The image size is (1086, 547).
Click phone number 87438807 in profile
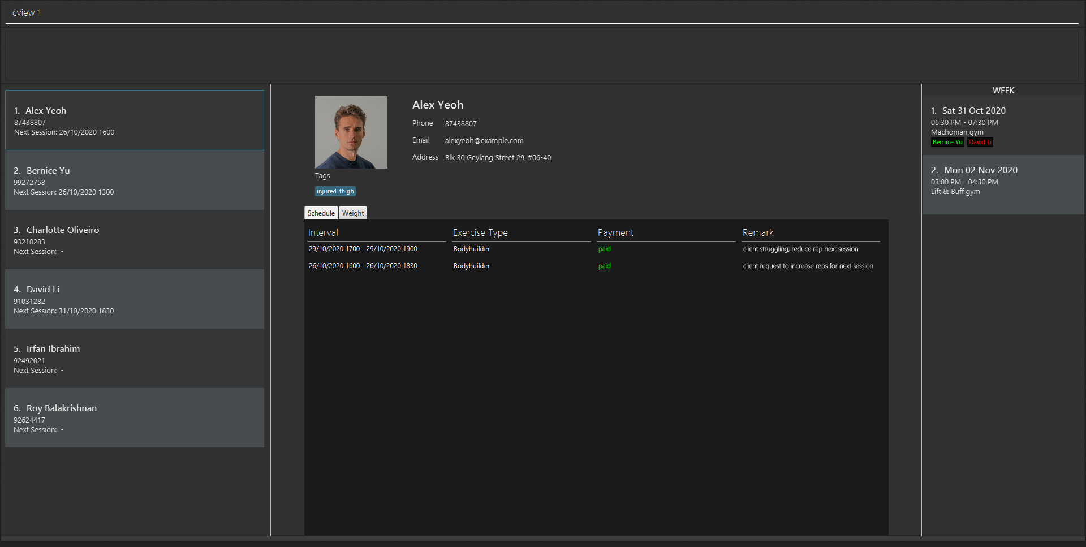click(461, 124)
